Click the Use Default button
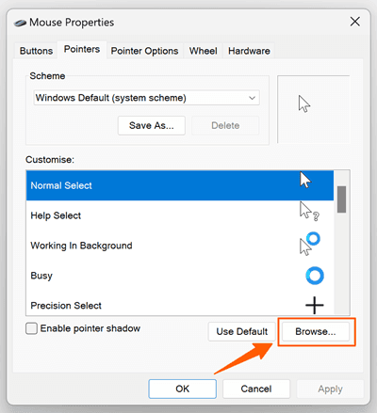This screenshot has height=413, width=377. pyautogui.click(x=242, y=331)
